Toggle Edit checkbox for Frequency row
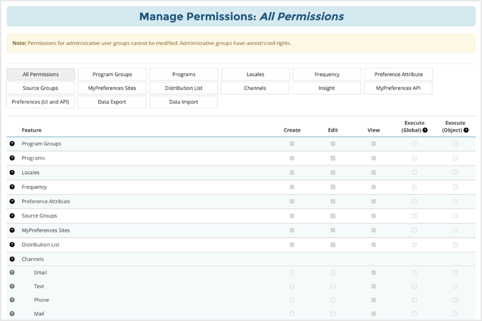Image resolution: width=482 pixels, height=321 pixels. [x=333, y=187]
